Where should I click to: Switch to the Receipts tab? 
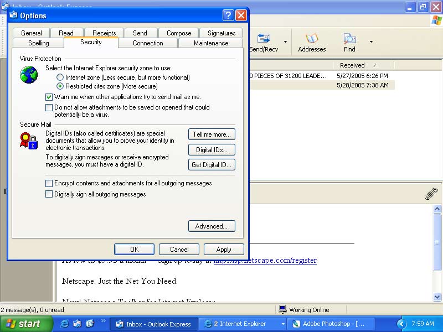tap(104, 33)
